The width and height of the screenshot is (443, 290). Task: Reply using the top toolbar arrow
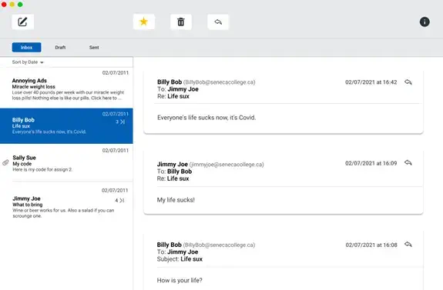pos(218,22)
